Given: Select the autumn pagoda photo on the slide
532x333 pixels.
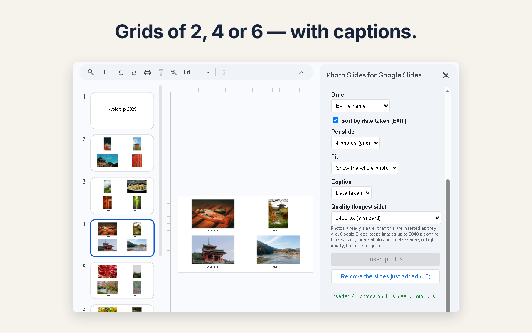Looking at the screenshot, I should coord(278,214).
